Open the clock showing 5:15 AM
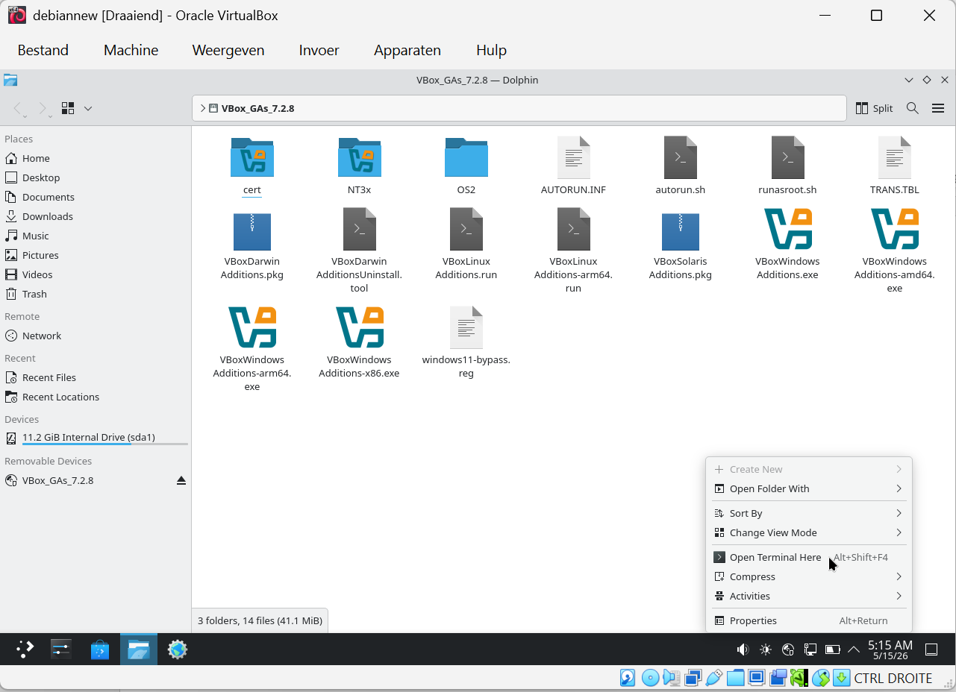 [x=890, y=649]
